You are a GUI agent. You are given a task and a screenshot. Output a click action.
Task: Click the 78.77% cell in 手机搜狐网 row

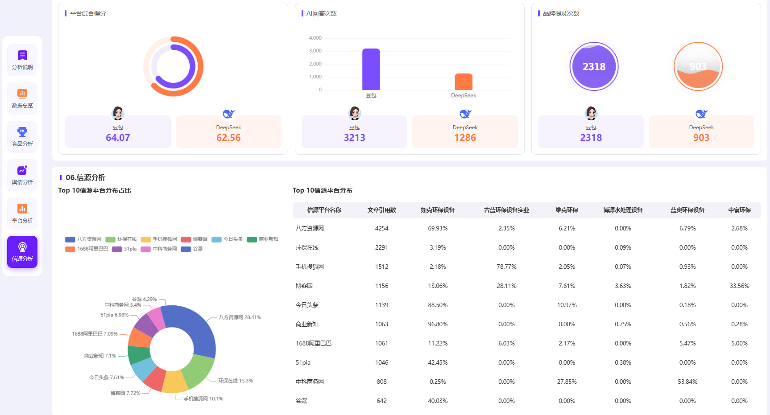(x=507, y=267)
